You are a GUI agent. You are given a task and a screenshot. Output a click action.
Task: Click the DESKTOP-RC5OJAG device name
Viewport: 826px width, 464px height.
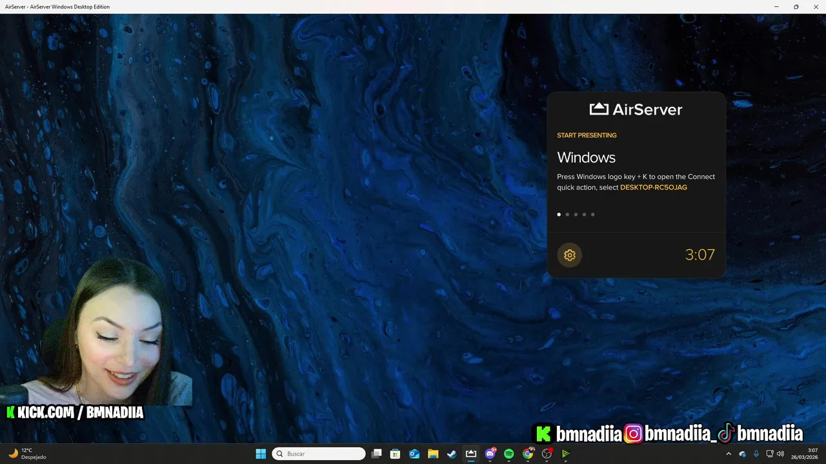coord(654,188)
